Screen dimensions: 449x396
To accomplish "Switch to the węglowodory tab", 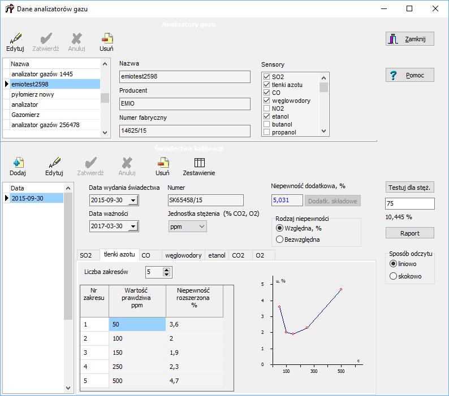I will (x=184, y=255).
